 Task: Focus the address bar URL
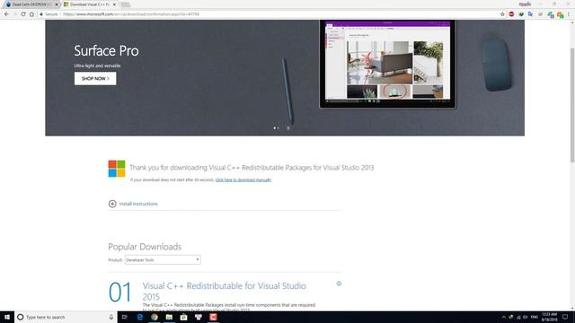coord(131,14)
